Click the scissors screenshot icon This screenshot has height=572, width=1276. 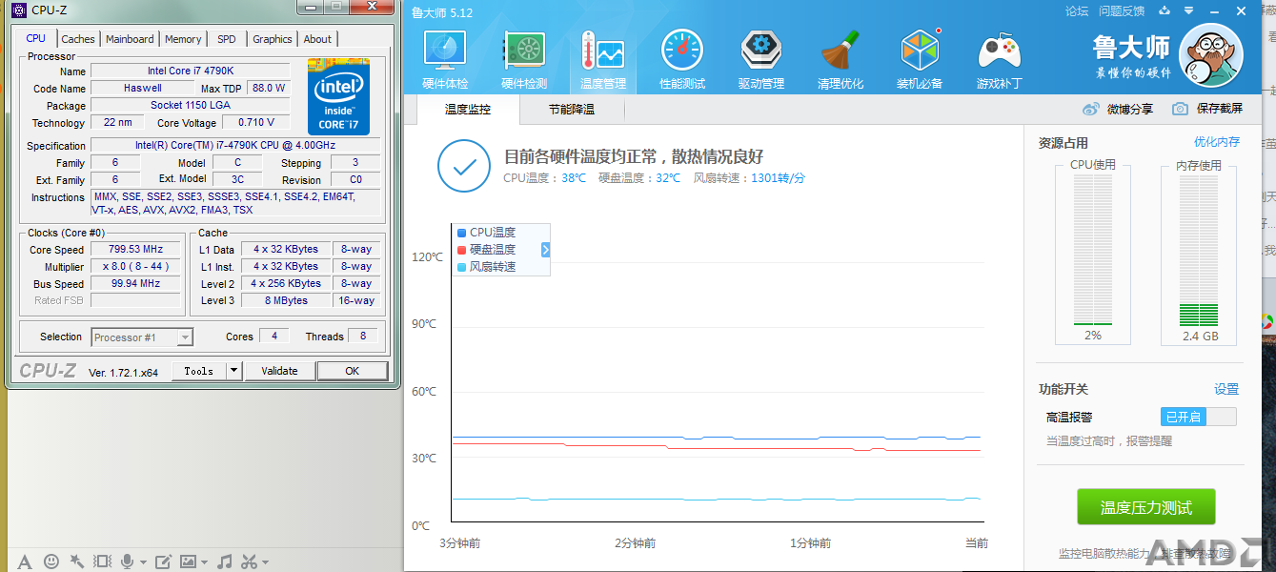pyautogui.click(x=250, y=562)
